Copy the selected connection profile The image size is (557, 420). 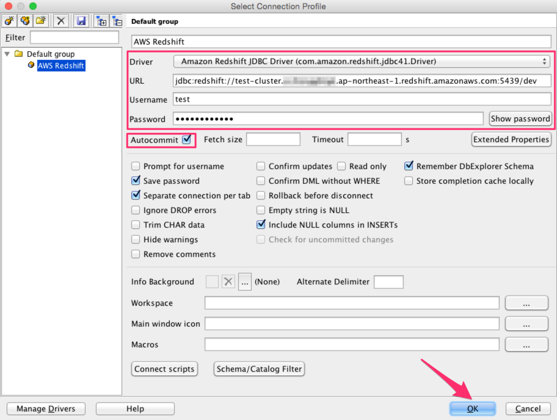(x=25, y=21)
